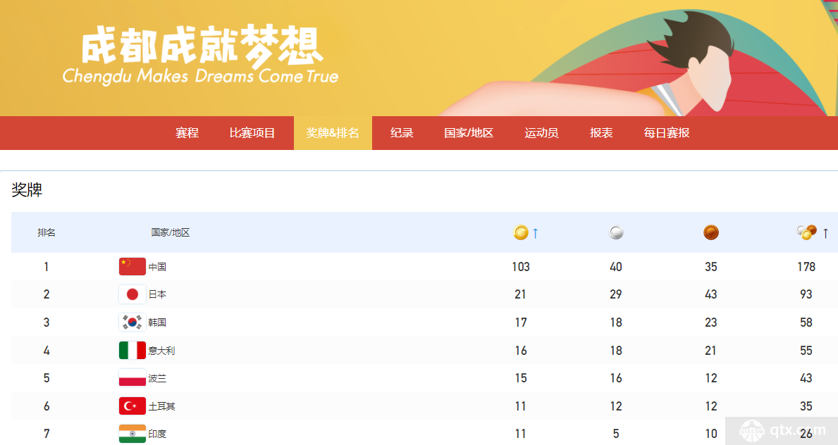Click the Turkey flag icon

pos(132,406)
